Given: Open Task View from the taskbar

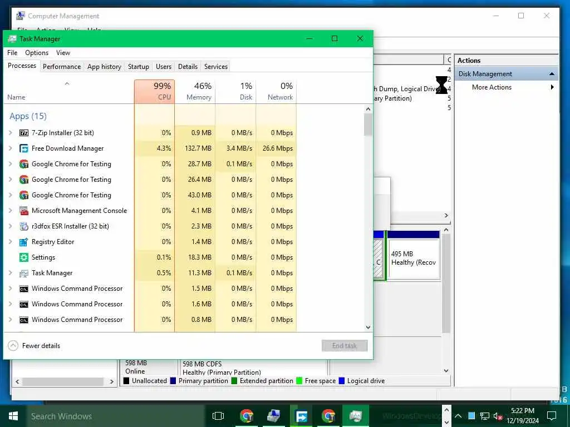Looking at the screenshot, I should point(218,416).
